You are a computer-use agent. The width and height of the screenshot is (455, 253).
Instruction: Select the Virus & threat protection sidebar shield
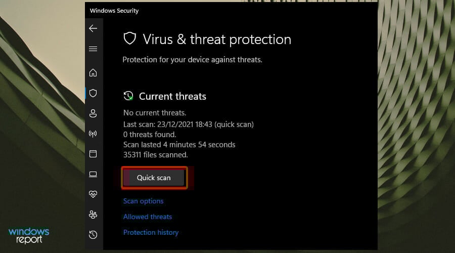click(93, 93)
